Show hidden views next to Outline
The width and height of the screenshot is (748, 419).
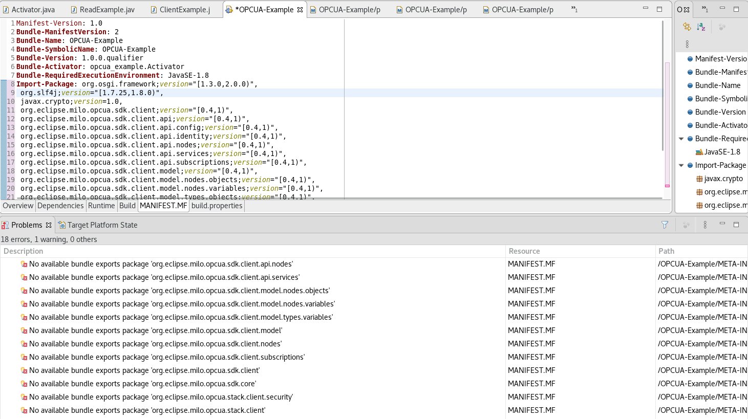tap(705, 9)
